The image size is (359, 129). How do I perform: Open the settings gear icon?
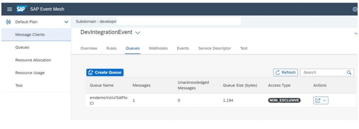355,9
